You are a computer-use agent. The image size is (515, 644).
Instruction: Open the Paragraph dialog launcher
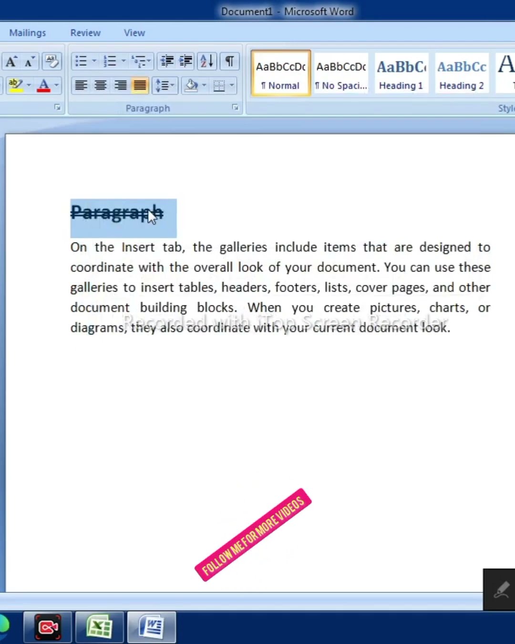(x=235, y=108)
